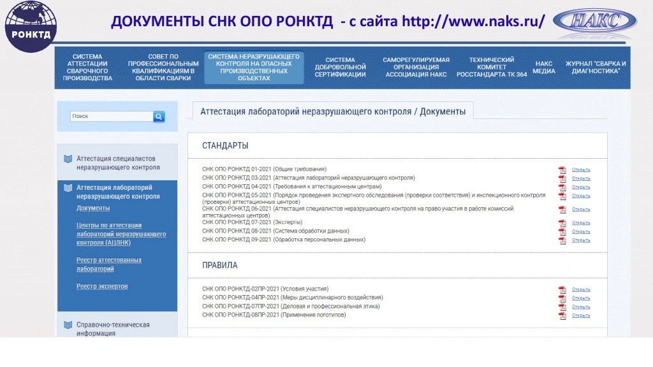
Task: Open НАКС Медиа menu item
Action: (544, 68)
